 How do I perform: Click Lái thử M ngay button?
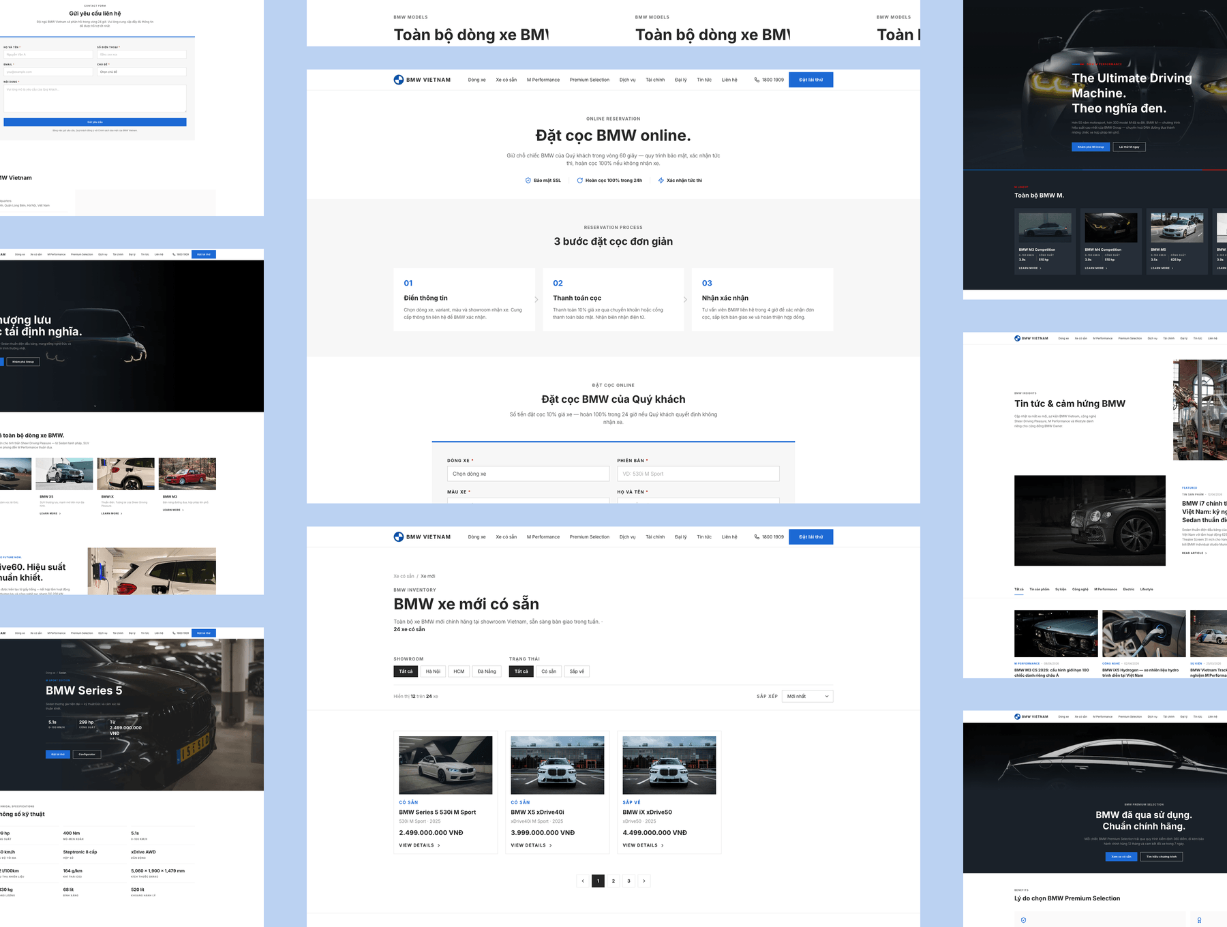[1129, 147]
